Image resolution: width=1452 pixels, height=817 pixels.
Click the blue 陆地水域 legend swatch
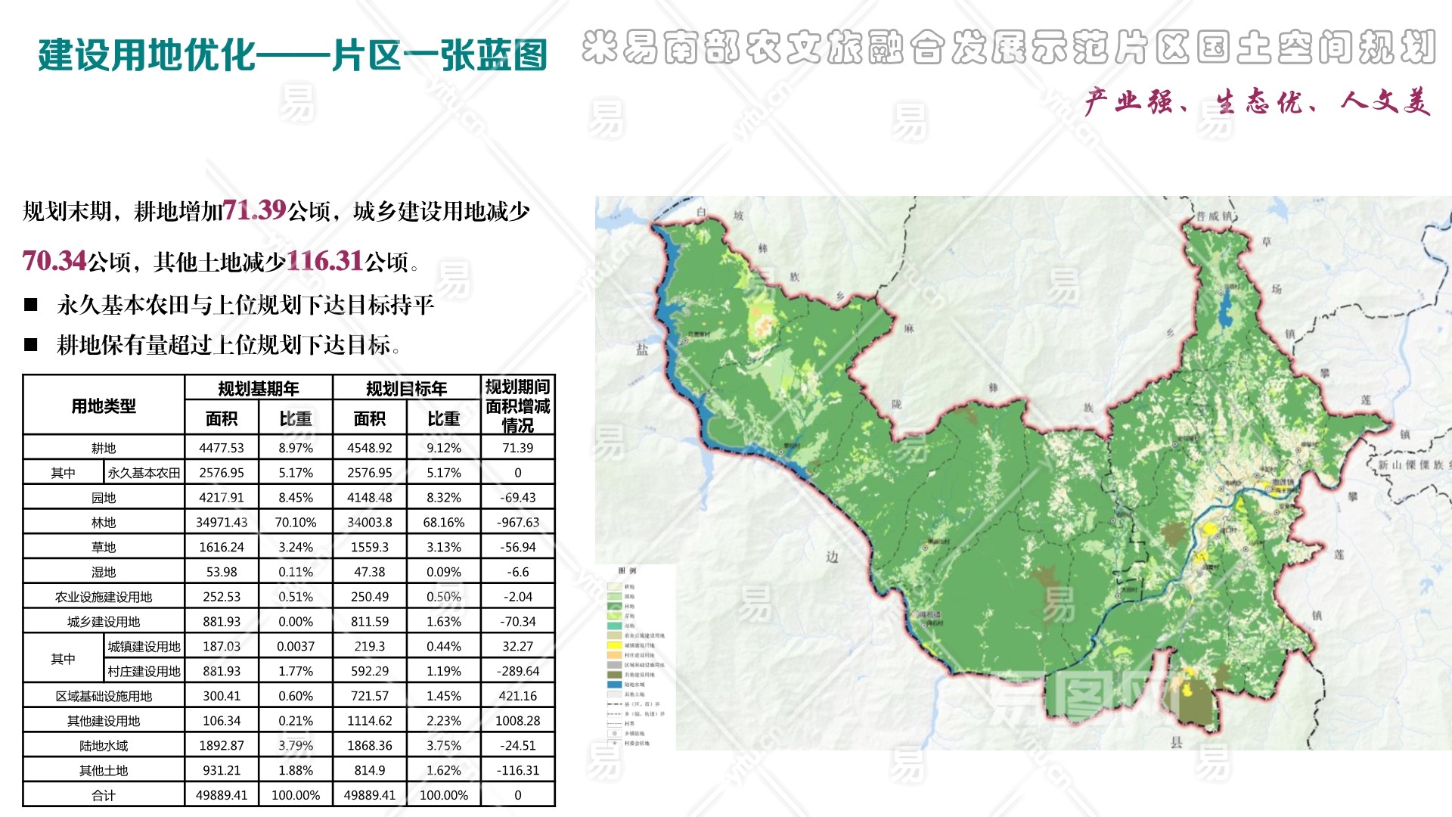[x=614, y=685]
